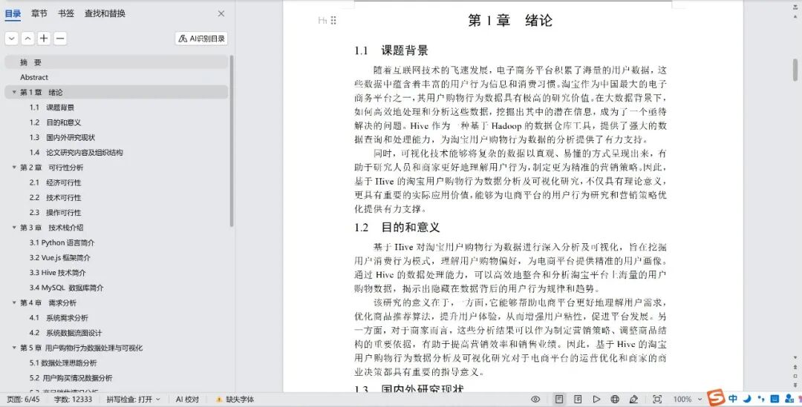Click the pen writing-mode icon

pyautogui.click(x=633, y=400)
